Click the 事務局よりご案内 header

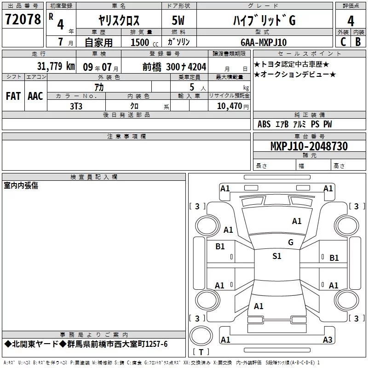[x=94, y=335]
